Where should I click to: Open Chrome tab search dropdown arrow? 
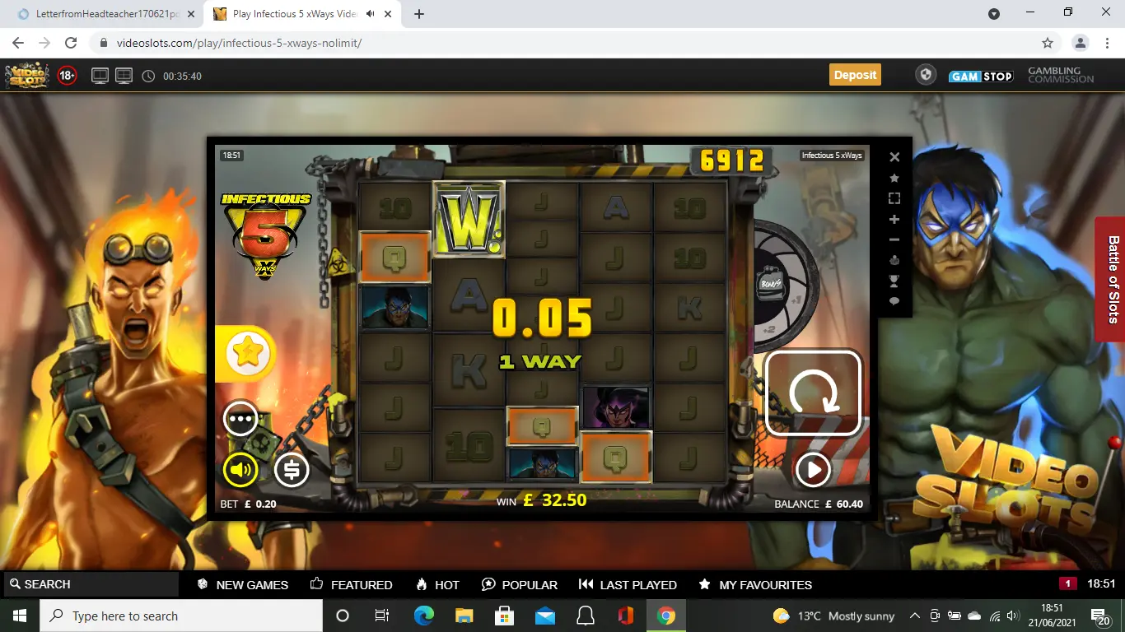tap(994, 14)
